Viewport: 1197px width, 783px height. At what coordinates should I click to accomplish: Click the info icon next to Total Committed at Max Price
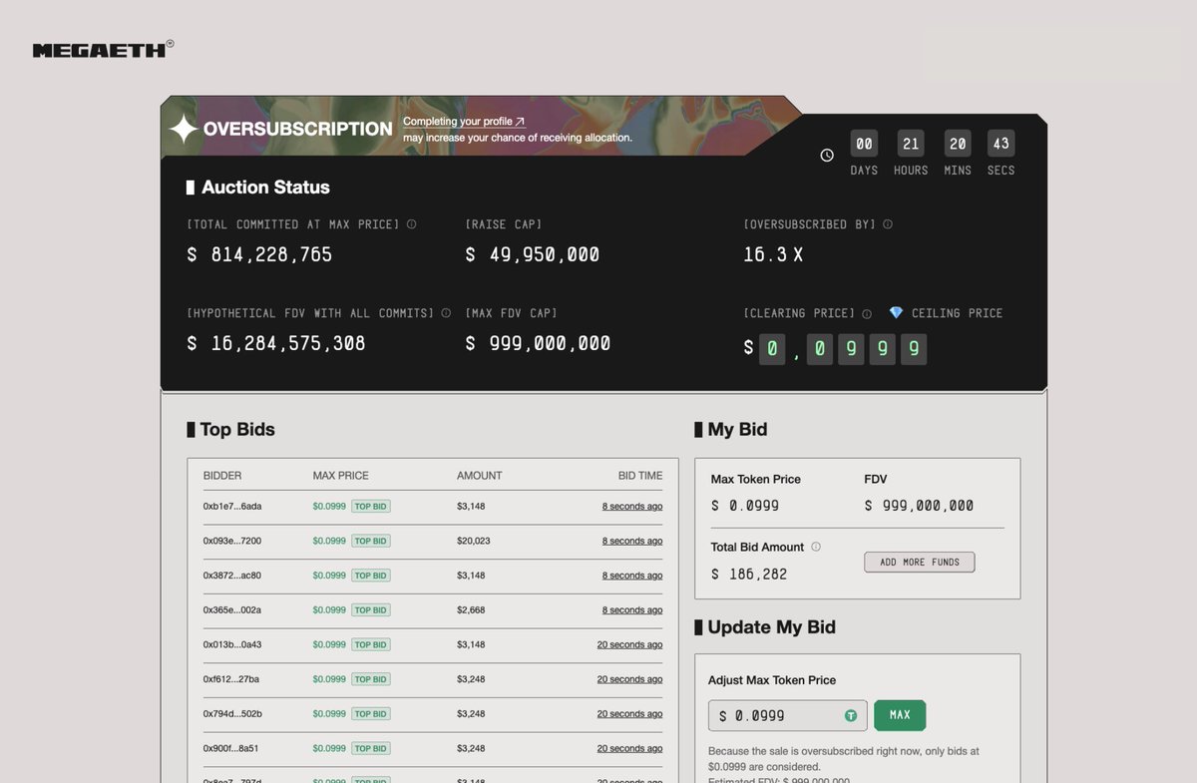[412, 223]
